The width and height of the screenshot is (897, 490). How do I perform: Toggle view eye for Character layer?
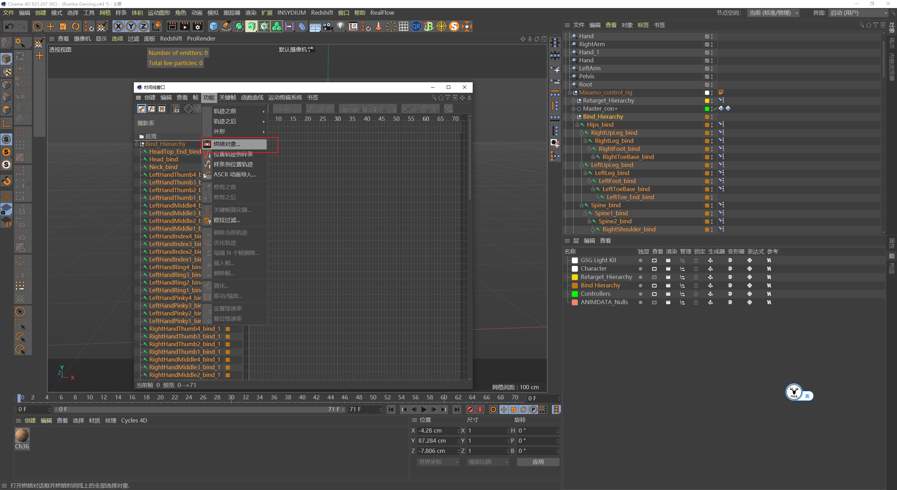pos(654,269)
